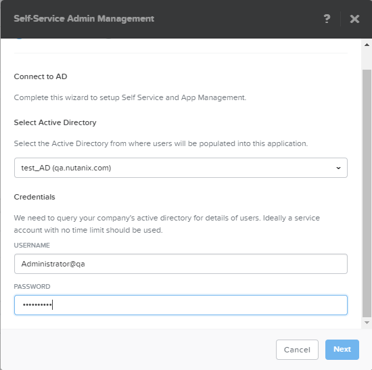
Task: Click inside the PASSWORD input field
Action: pos(181,305)
